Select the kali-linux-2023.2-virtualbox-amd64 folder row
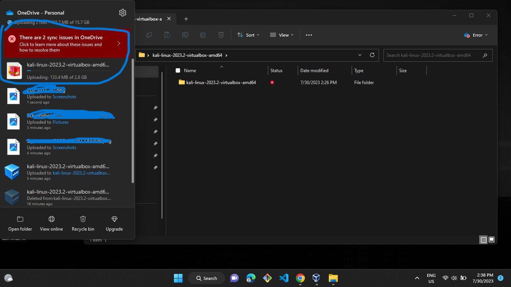511x287 pixels. pyautogui.click(x=299, y=82)
